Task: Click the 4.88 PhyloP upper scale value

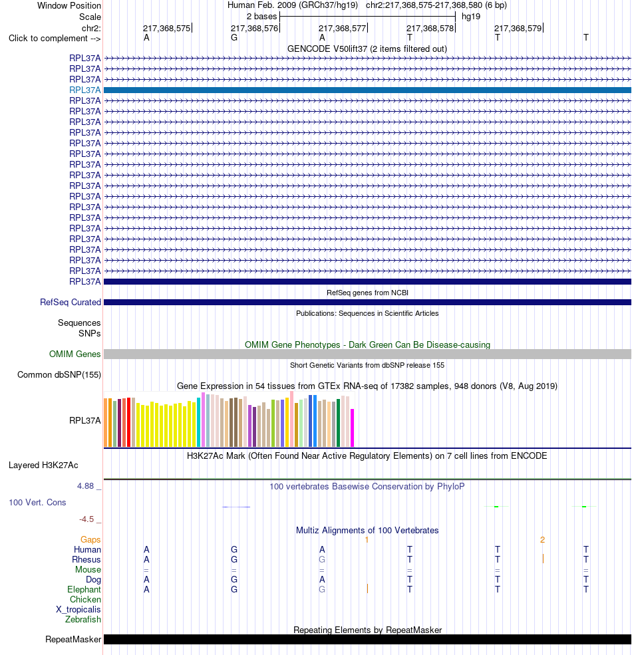Action: coord(86,486)
